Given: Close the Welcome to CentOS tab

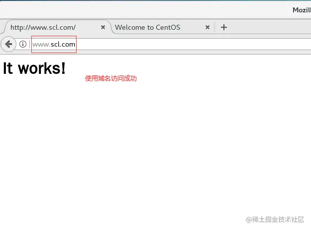Looking at the screenshot, I should click(207, 27).
